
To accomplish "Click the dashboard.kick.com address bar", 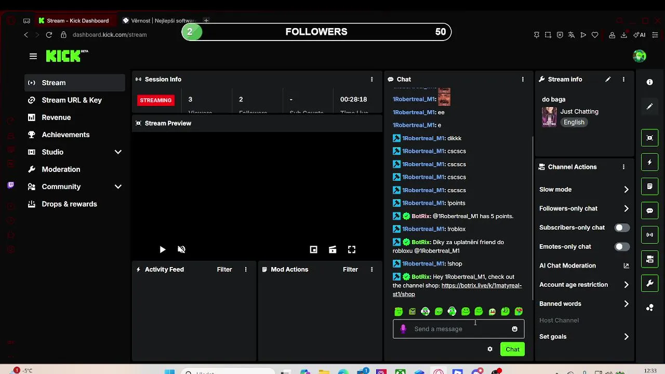I will (x=110, y=35).
